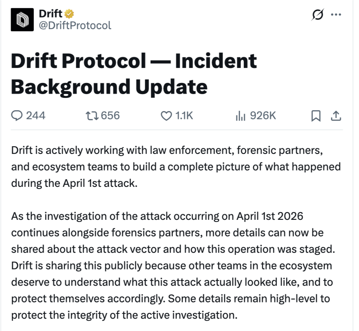Toggle bookmark on this post

point(315,115)
